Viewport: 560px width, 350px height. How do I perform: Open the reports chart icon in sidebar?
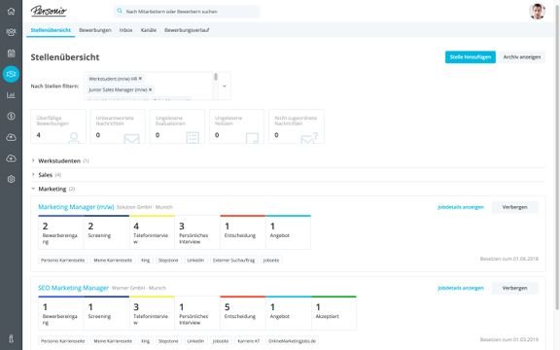click(x=11, y=95)
